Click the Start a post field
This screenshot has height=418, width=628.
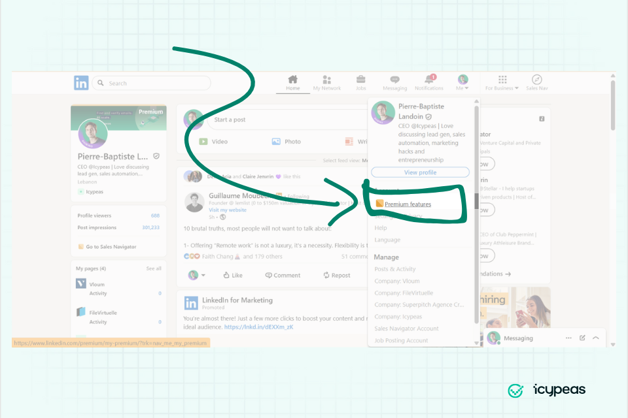point(286,120)
